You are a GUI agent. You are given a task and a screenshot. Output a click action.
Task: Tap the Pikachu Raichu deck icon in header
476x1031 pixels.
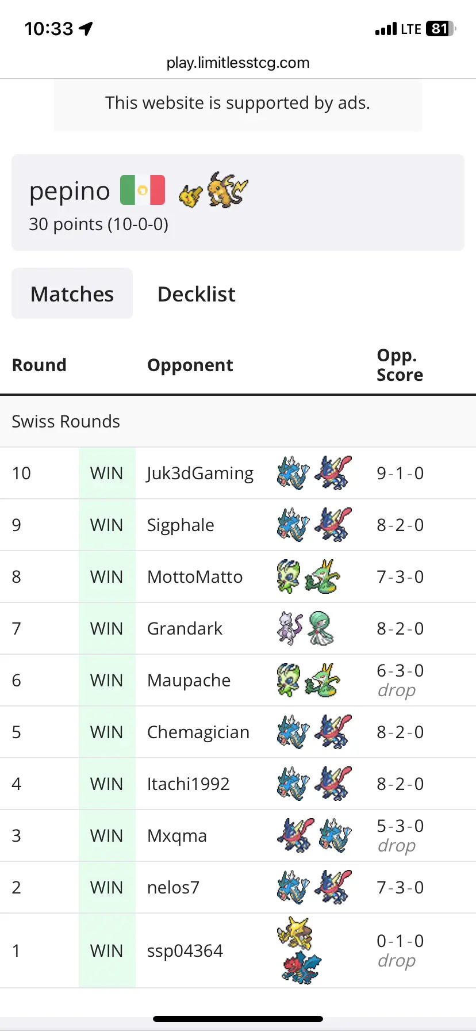click(x=213, y=190)
